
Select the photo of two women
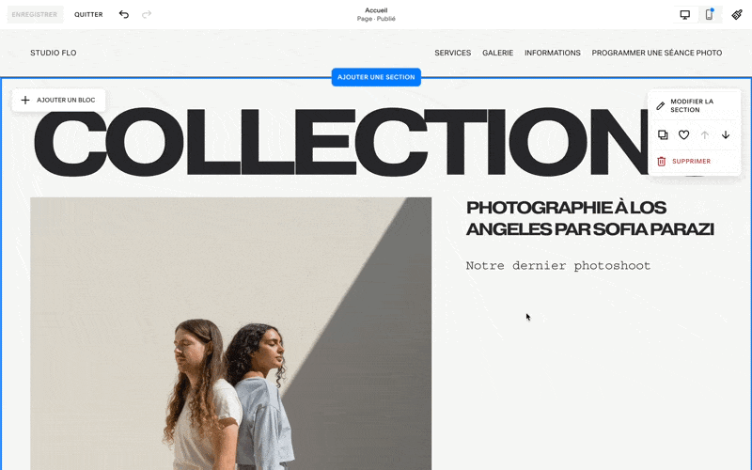coord(230,334)
